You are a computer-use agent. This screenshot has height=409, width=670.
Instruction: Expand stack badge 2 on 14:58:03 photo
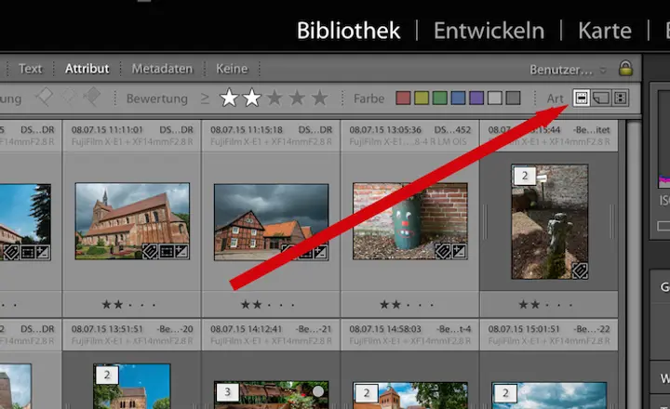[x=367, y=393]
